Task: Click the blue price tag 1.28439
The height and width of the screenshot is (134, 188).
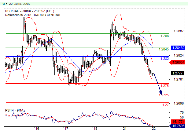Action: (x=178, y=48)
